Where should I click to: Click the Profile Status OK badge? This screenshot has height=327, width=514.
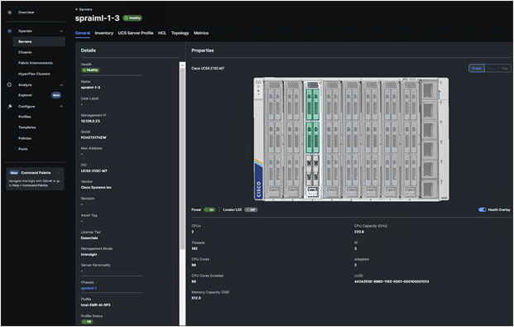pos(87,322)
